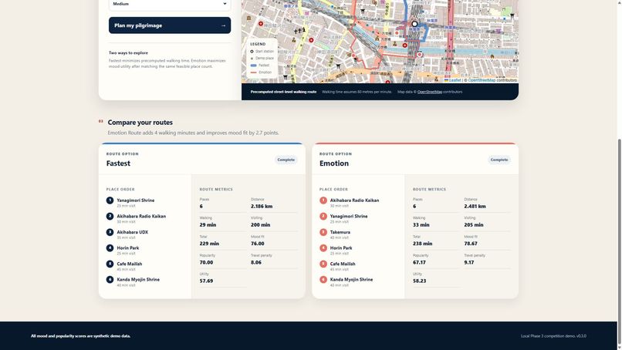Viewport: 622px width, 350px height.
Task: Click the 67.17 popularity value
Action: coord(419,262)
